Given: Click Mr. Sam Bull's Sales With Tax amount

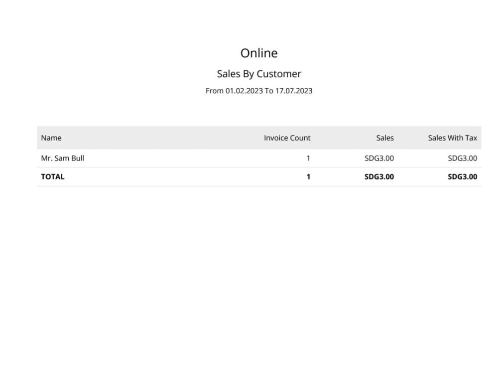Looking at the screenshot, I should tap(463, 159).
